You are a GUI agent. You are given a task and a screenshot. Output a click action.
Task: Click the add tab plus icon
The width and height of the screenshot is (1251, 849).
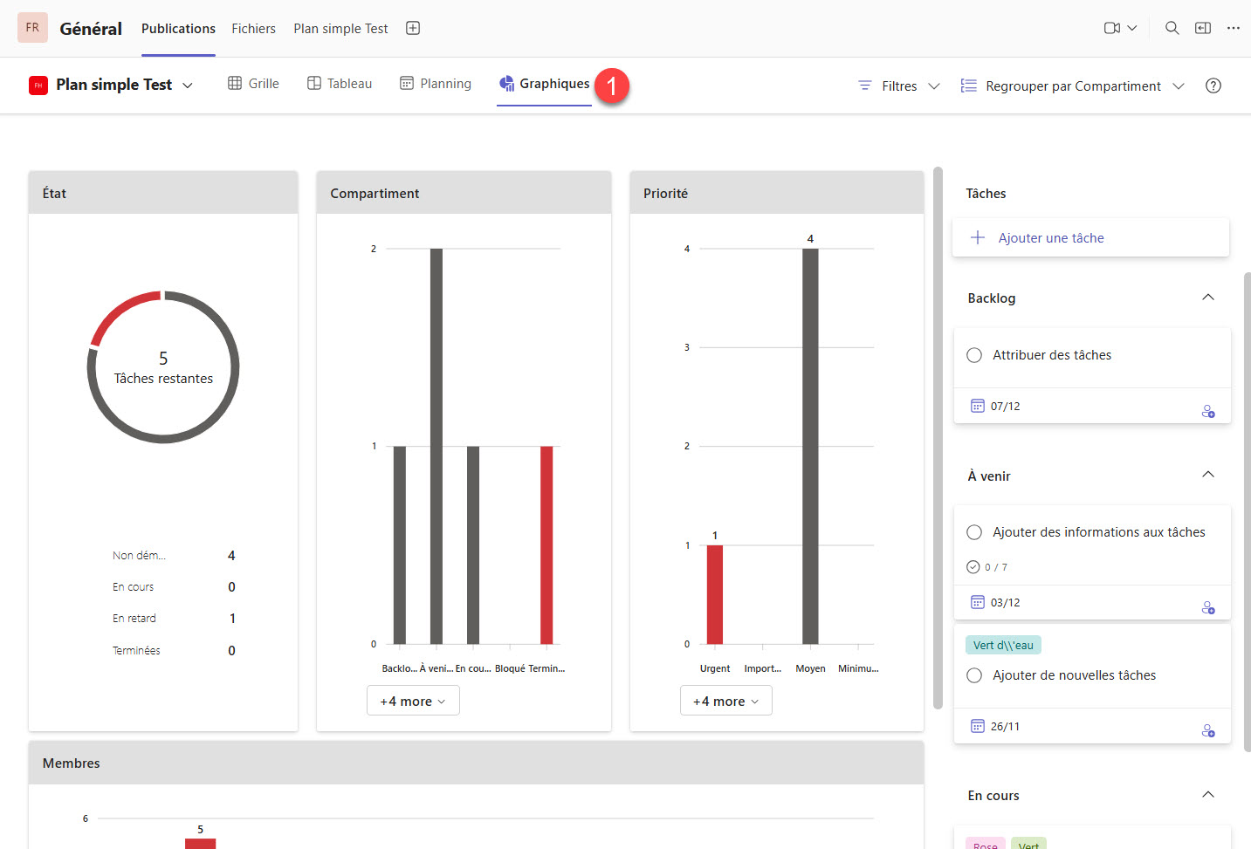coord(413,28)
